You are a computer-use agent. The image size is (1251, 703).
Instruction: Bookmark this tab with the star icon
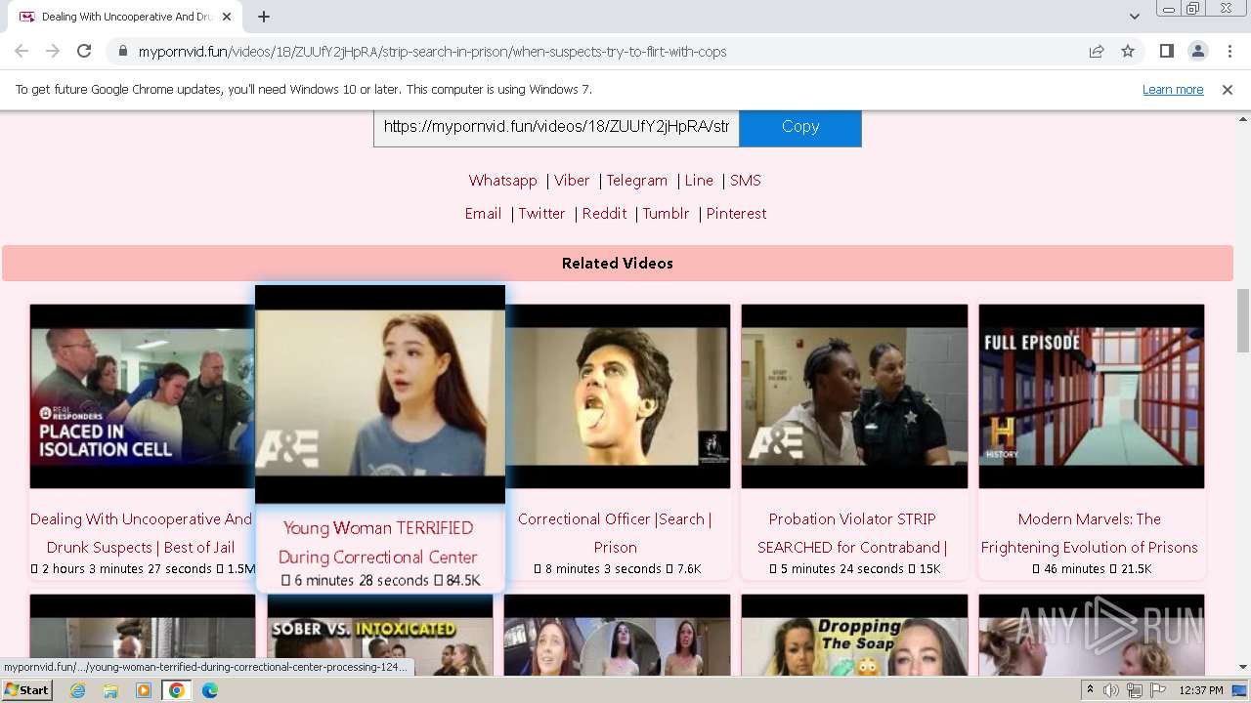click(1128, 52)
